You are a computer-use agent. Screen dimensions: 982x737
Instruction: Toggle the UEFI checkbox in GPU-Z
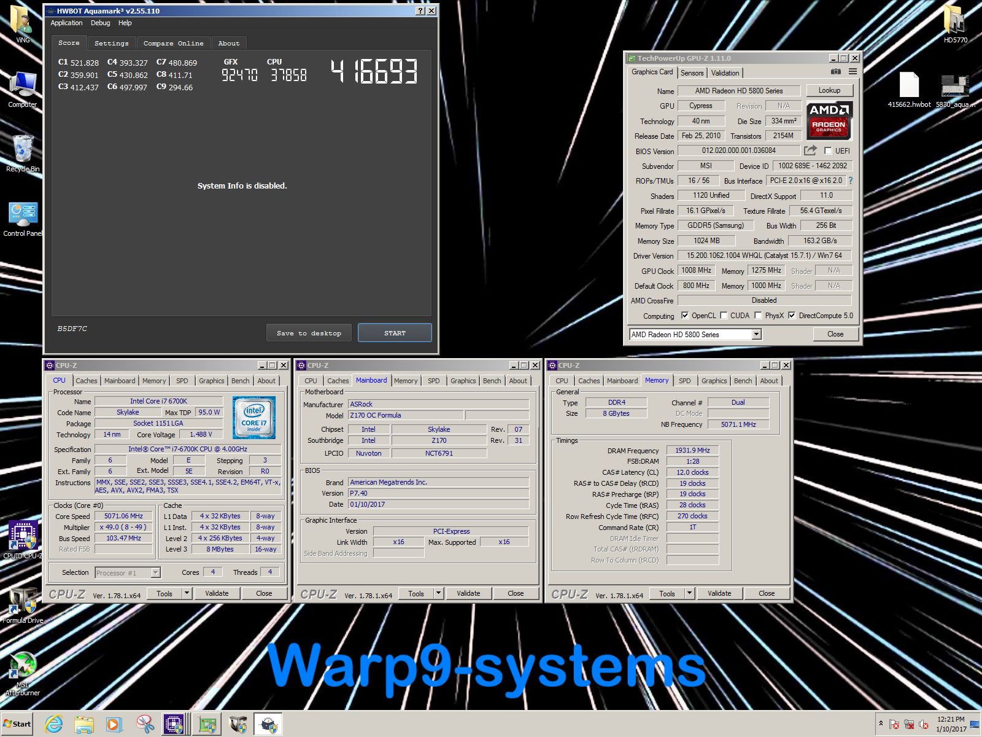click(x=828, y=150)
